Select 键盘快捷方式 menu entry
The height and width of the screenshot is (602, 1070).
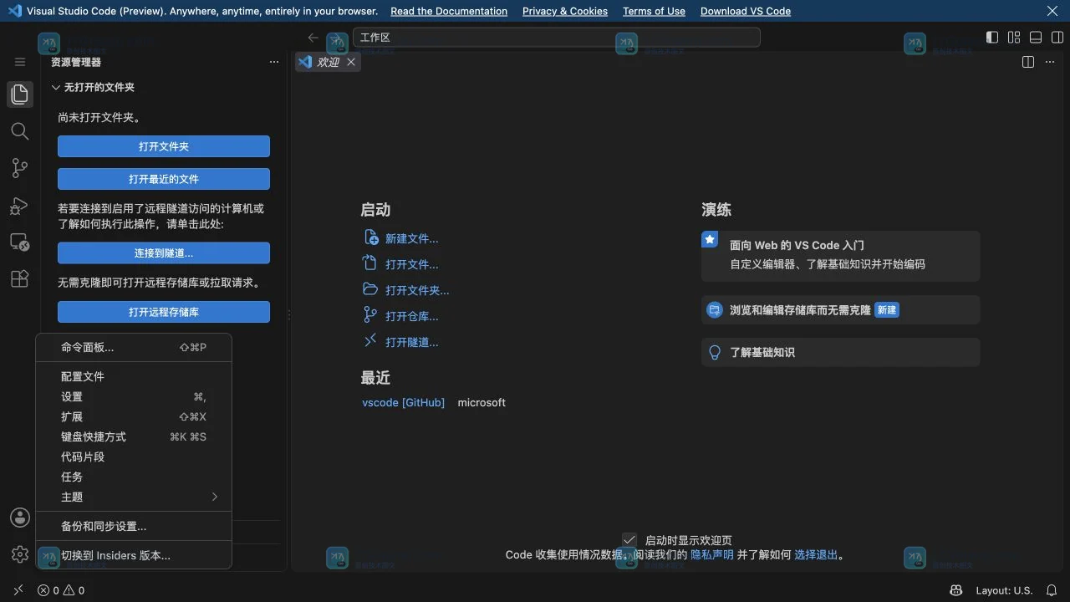click(134, 436)
